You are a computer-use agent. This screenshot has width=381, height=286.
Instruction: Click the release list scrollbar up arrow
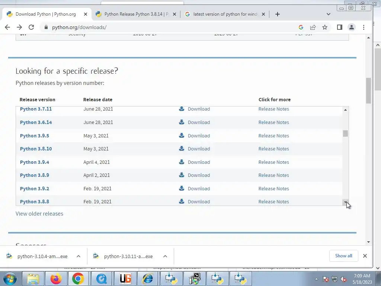tap(345, 110)
